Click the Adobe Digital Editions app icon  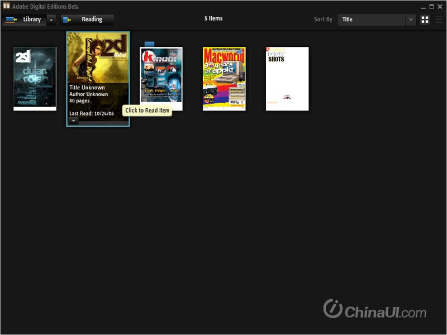6,6
